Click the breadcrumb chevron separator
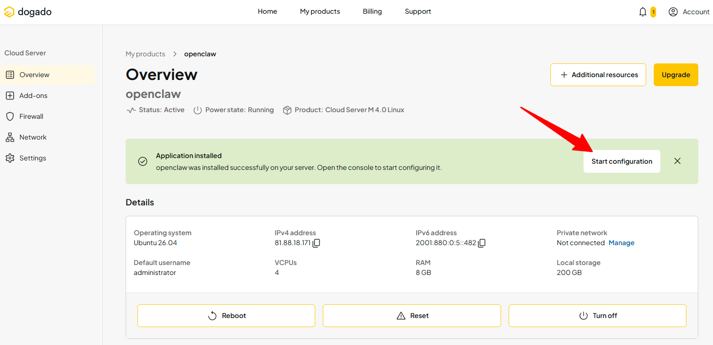This screenshot has height=345, width=713. 175,54
